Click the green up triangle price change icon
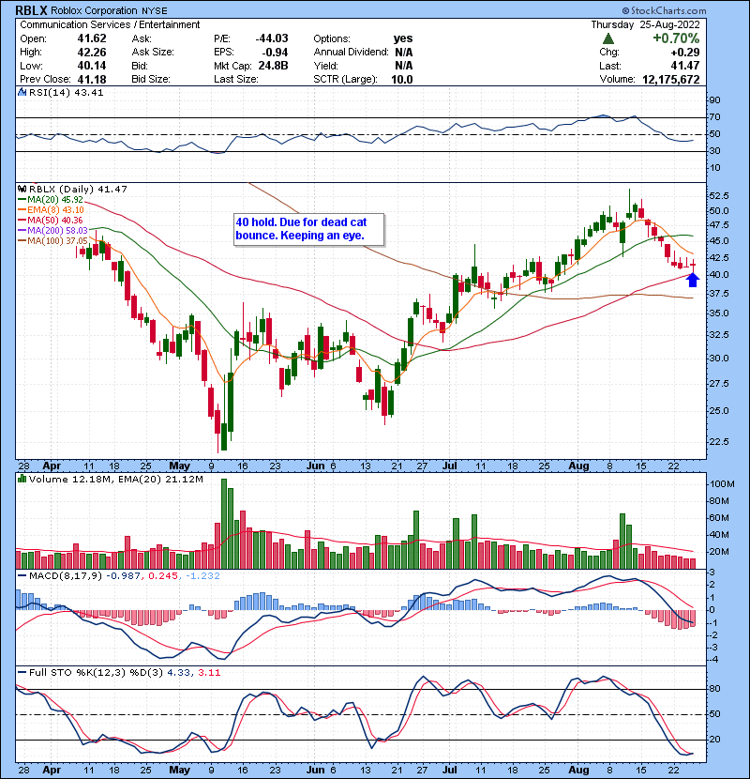Viewport: 750px width, 779px height. (x=608, y=38)
